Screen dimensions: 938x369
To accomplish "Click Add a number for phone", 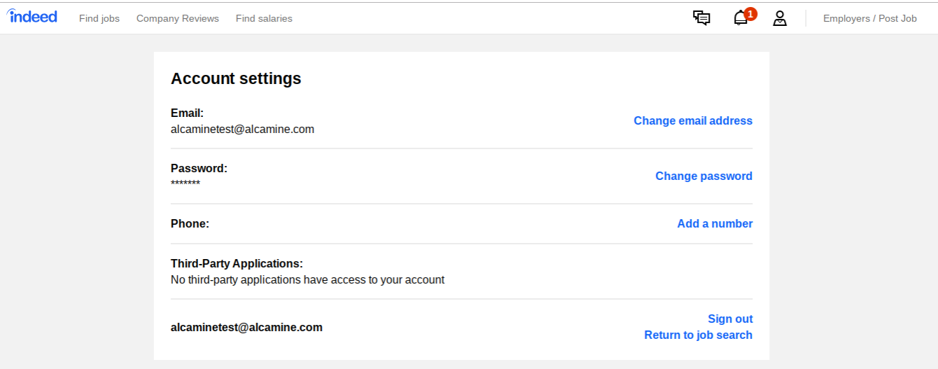I will [715, 223].
